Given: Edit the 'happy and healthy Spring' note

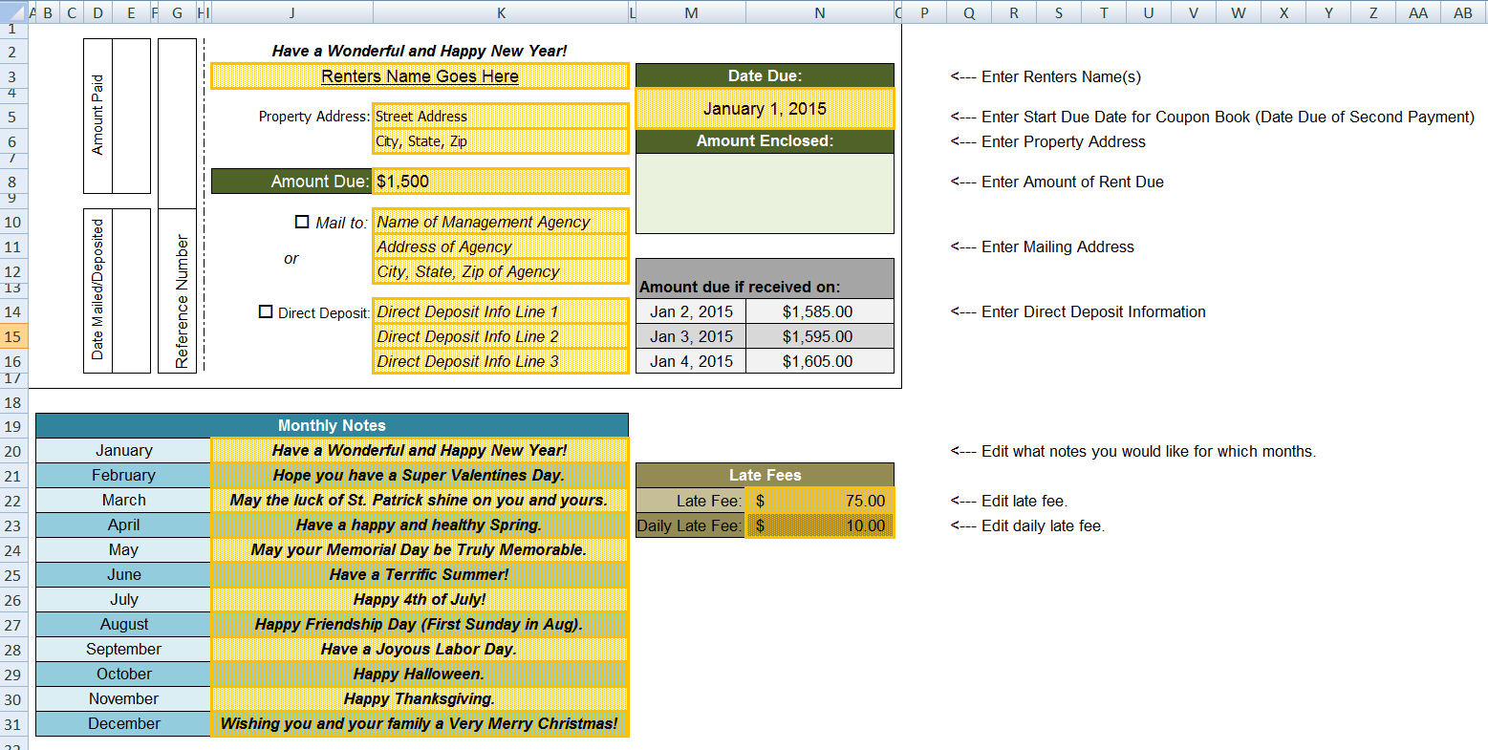Looking at the screenshot, I should (420, 525).
